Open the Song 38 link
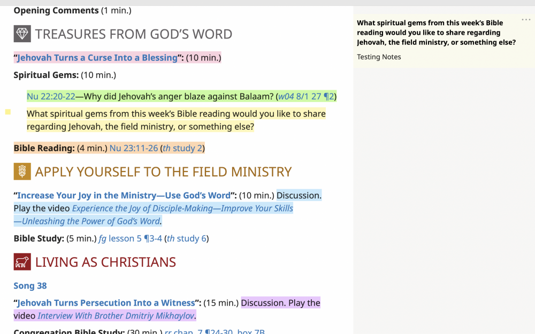This screenshot has width=535, height=334. [x=30, y=286]
